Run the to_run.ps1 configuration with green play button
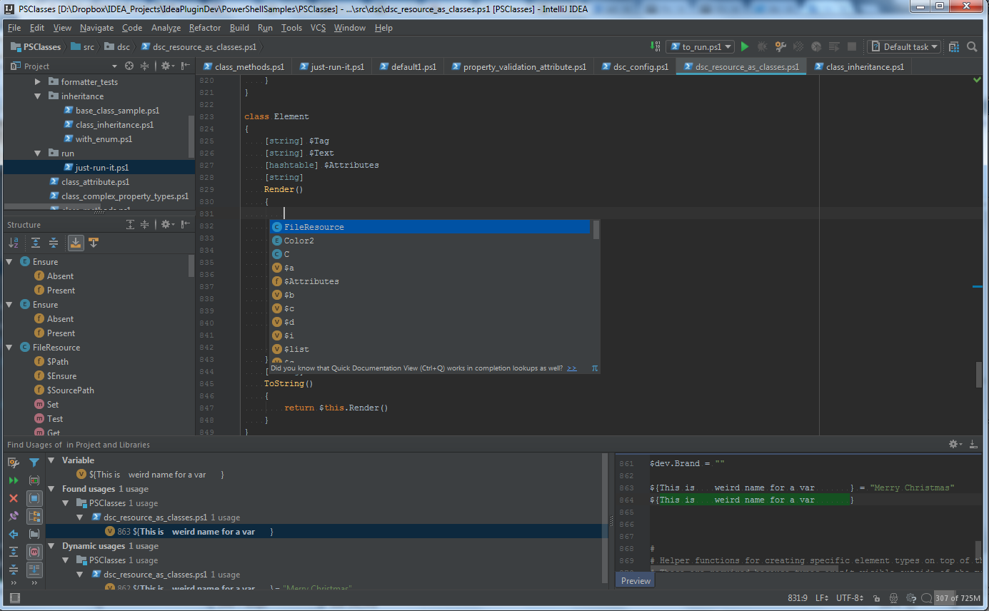This screenshot has width=989, height=611. [744, 46]
